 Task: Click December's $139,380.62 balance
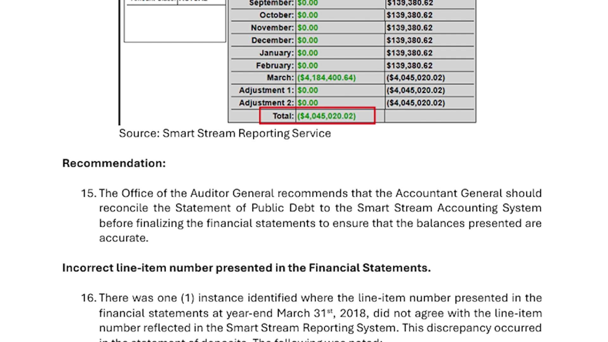pyautogui.click(x=409, y=41)
